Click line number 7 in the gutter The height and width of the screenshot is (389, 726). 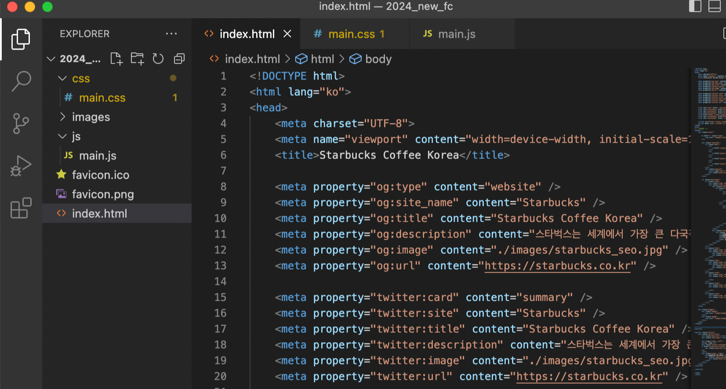click(x=223, y=171)
